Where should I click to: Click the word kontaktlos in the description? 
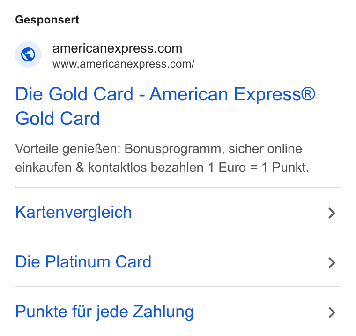[x=118, y=168]
